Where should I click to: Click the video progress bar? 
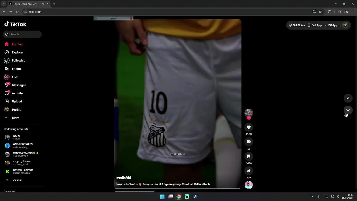pos(178,189)
